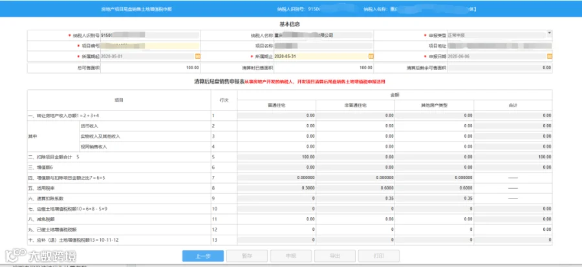This screenshot has width=582, height=267.
Task: Click the 暂存 button
Action: (247, 256)
